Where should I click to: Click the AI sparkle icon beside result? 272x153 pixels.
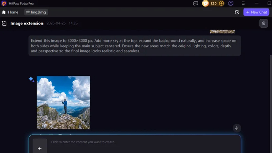(31, 79)
